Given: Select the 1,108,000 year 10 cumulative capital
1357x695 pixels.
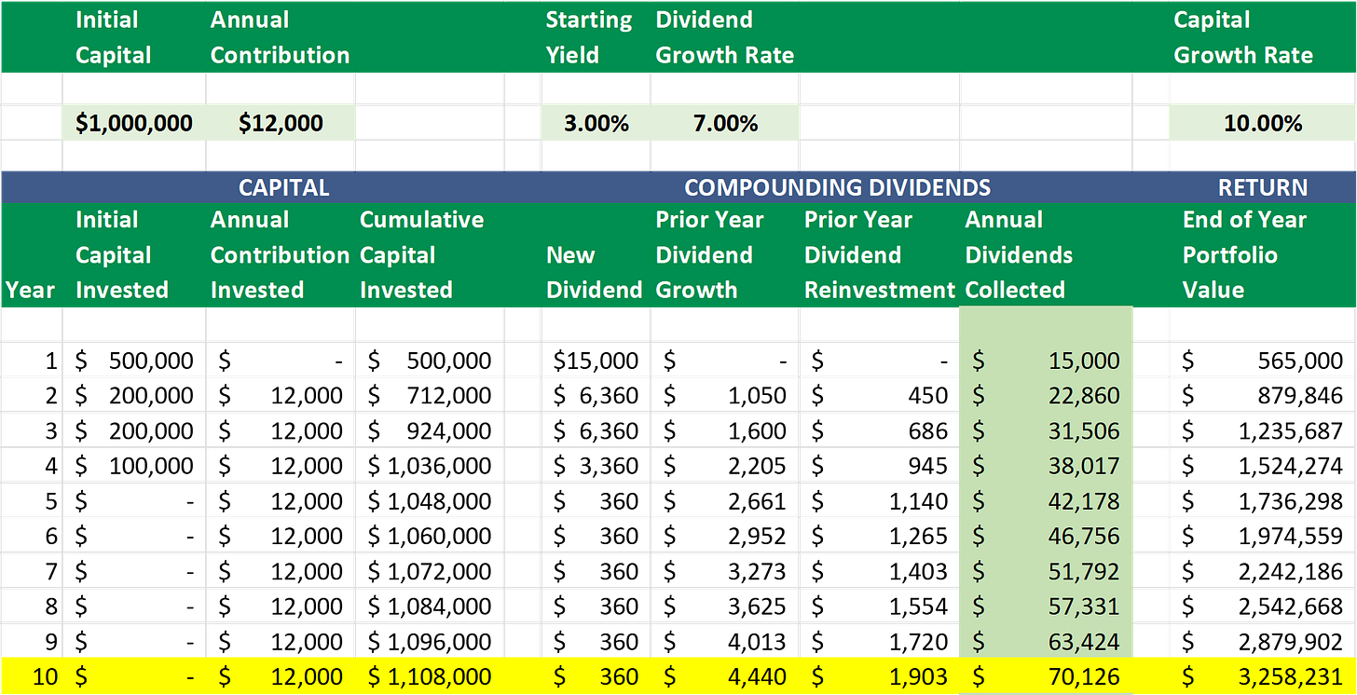Looking at the screenshot, I should [430, 677].
